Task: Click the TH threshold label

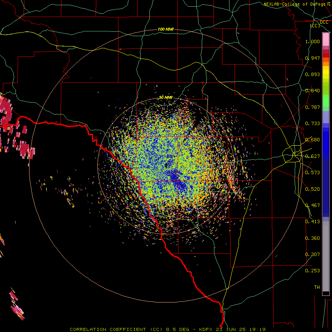Action: (317, 287)
